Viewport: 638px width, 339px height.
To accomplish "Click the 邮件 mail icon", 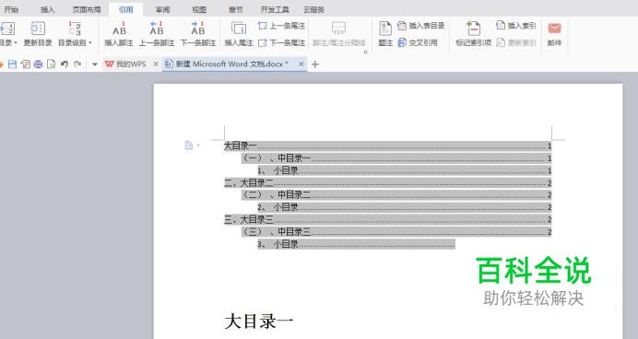I will pos(554,29).
